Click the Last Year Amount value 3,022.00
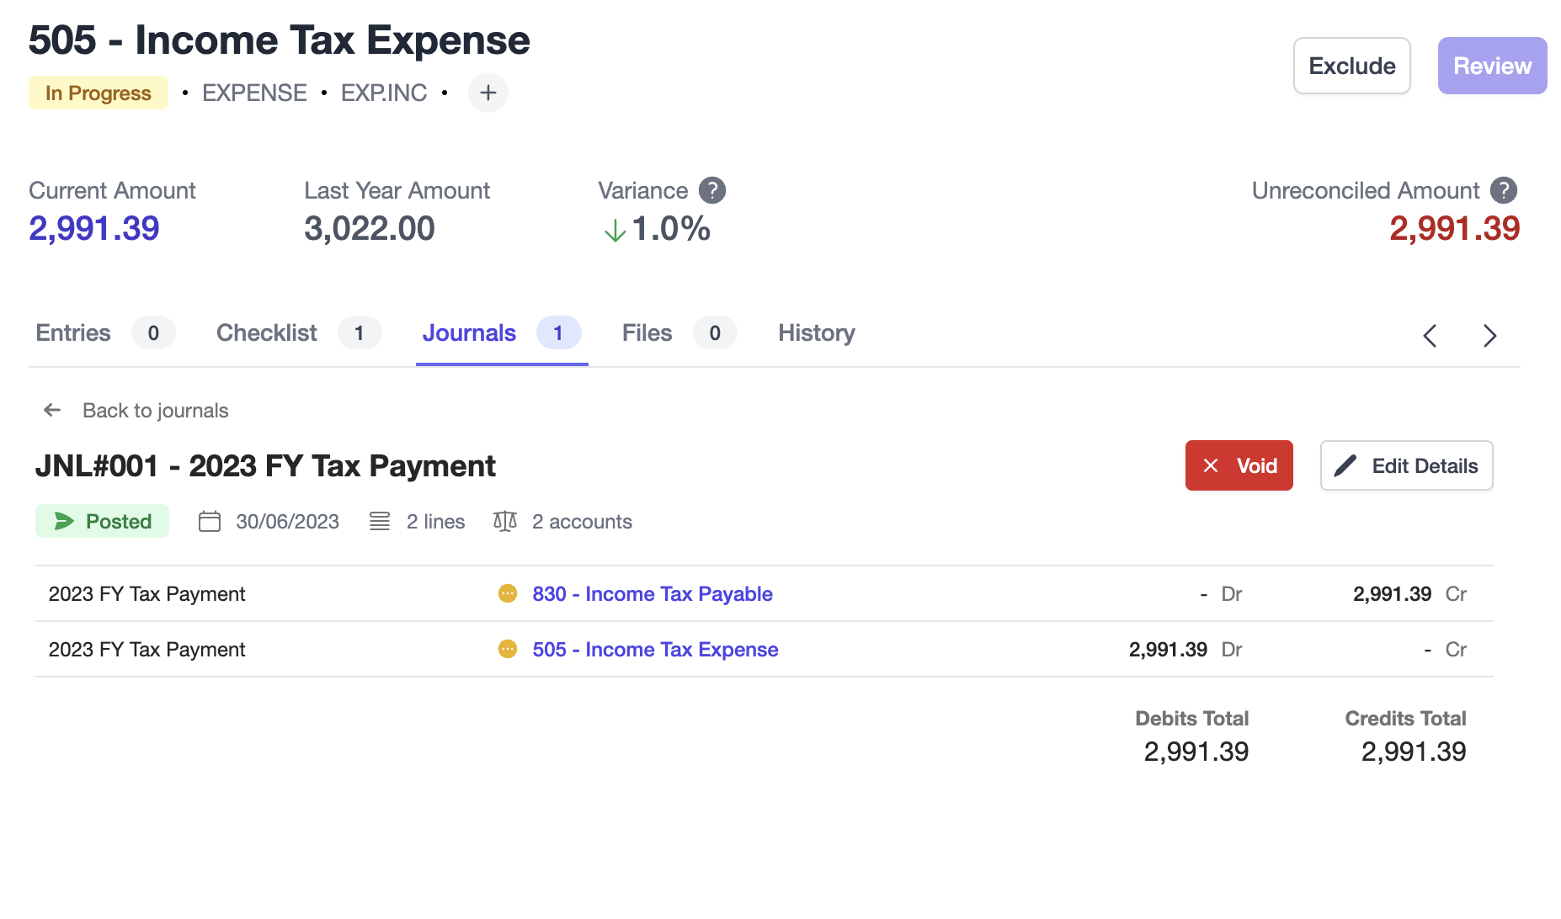 click(370, 228)
